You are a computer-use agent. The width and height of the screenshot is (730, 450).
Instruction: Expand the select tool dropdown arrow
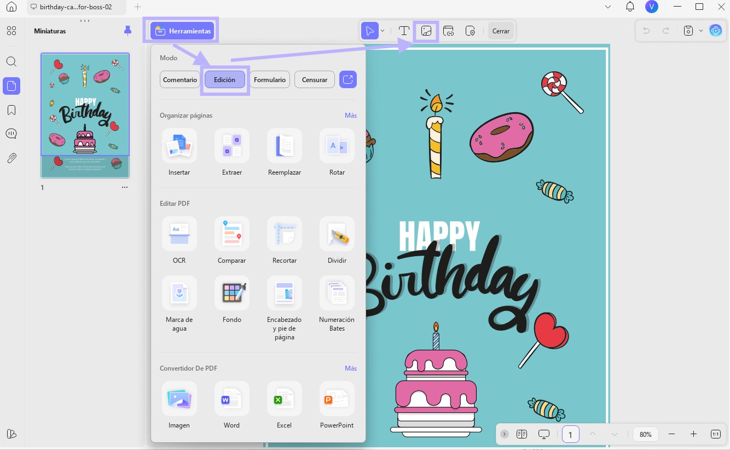[x=383, y=31]
